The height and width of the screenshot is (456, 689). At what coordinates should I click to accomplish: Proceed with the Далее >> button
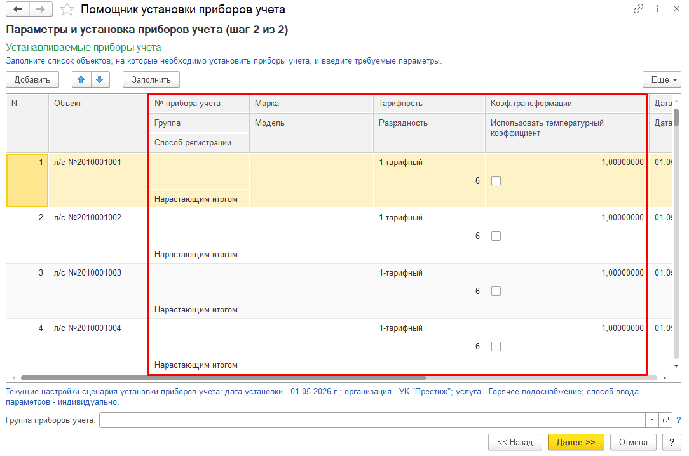(576, 442)
